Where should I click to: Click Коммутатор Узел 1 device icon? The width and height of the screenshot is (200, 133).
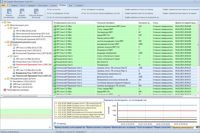click(14, 51)
